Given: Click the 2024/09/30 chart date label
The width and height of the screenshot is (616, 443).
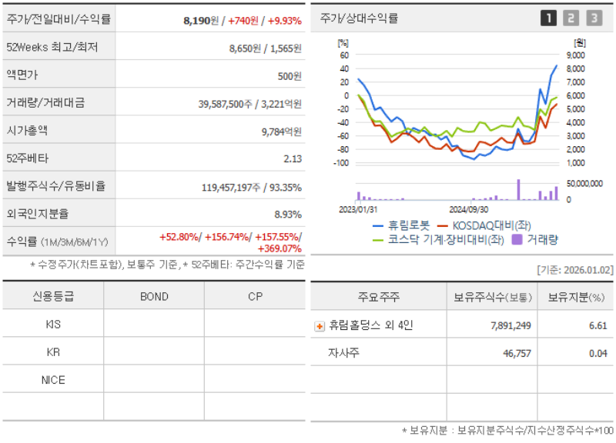Looking at the screenshot, I should [468, 210].
